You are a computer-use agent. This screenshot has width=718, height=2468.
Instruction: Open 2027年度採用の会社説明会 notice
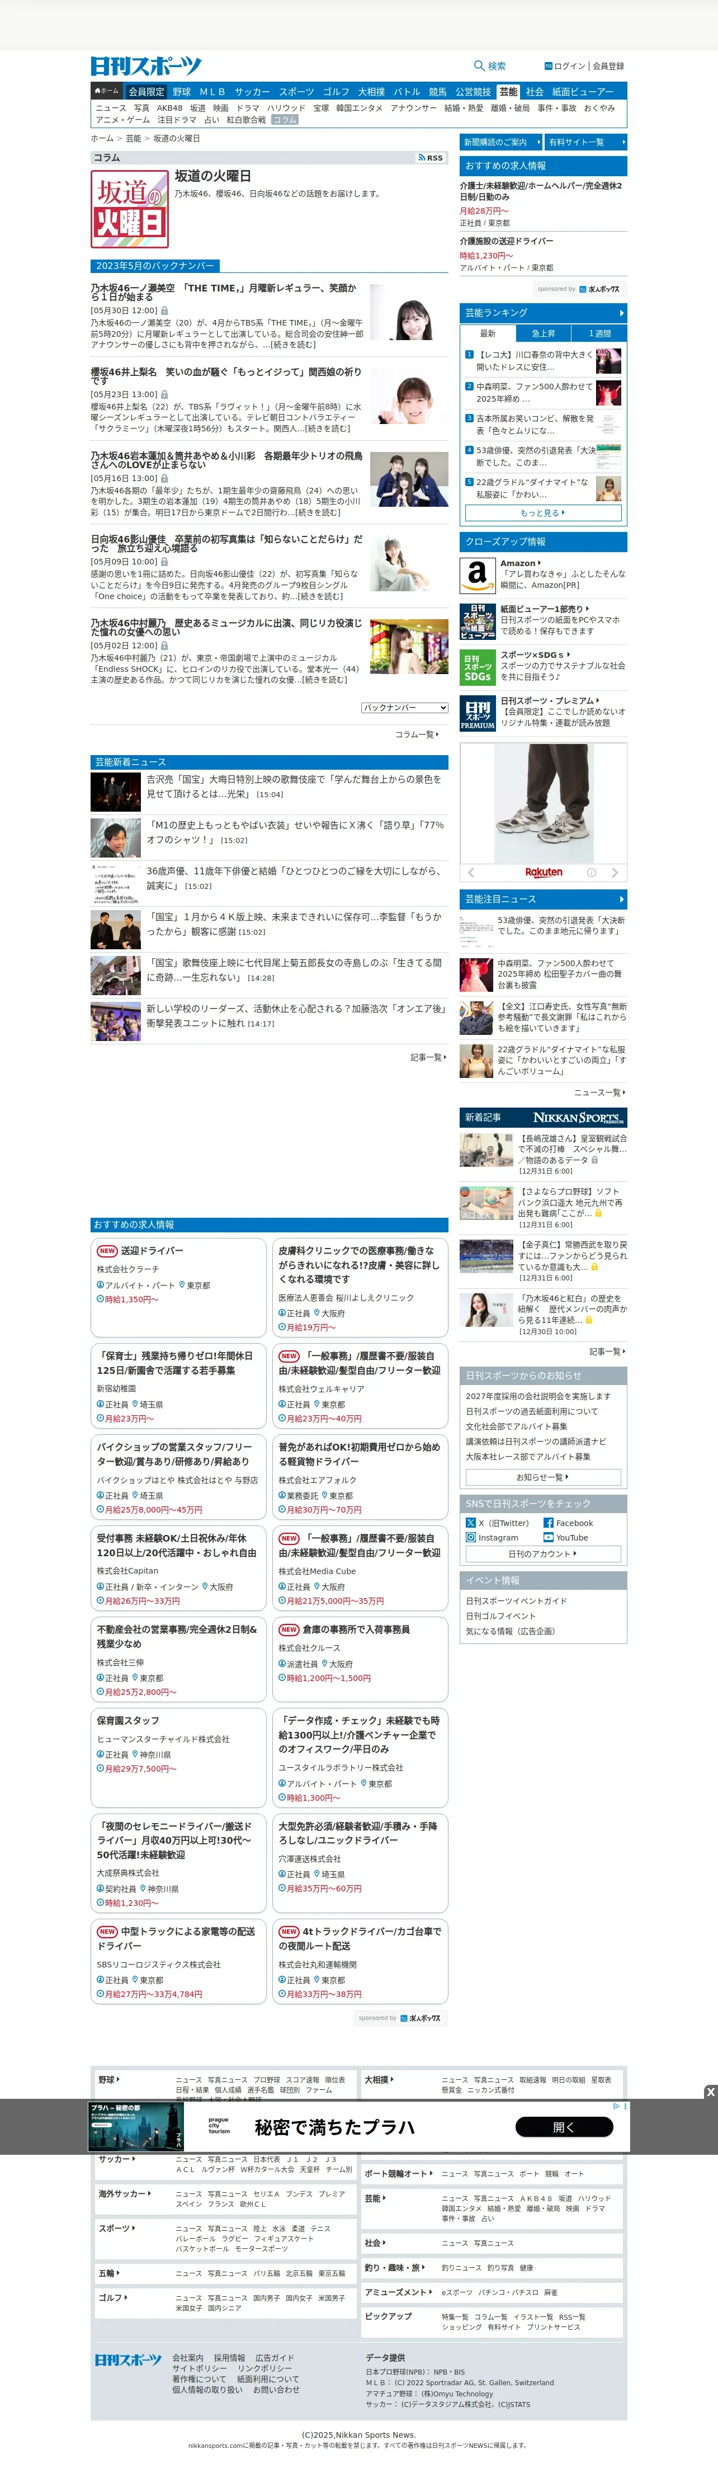[x=538, y=1396]
